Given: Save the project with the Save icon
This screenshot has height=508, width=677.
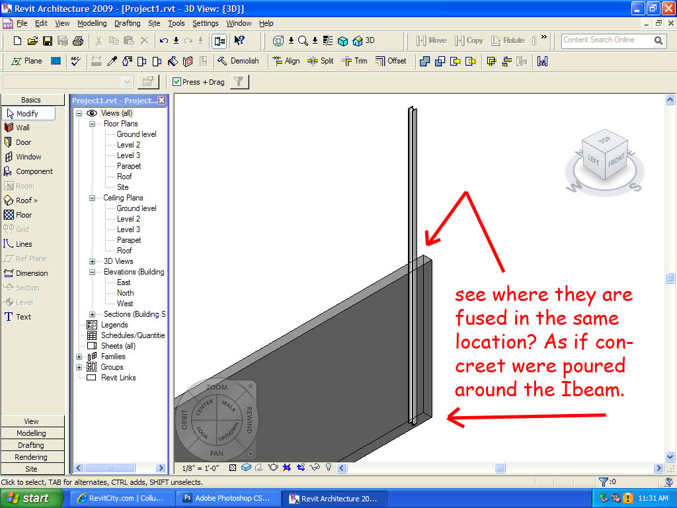Looking at the screenshot, I should tap(48, 40).
